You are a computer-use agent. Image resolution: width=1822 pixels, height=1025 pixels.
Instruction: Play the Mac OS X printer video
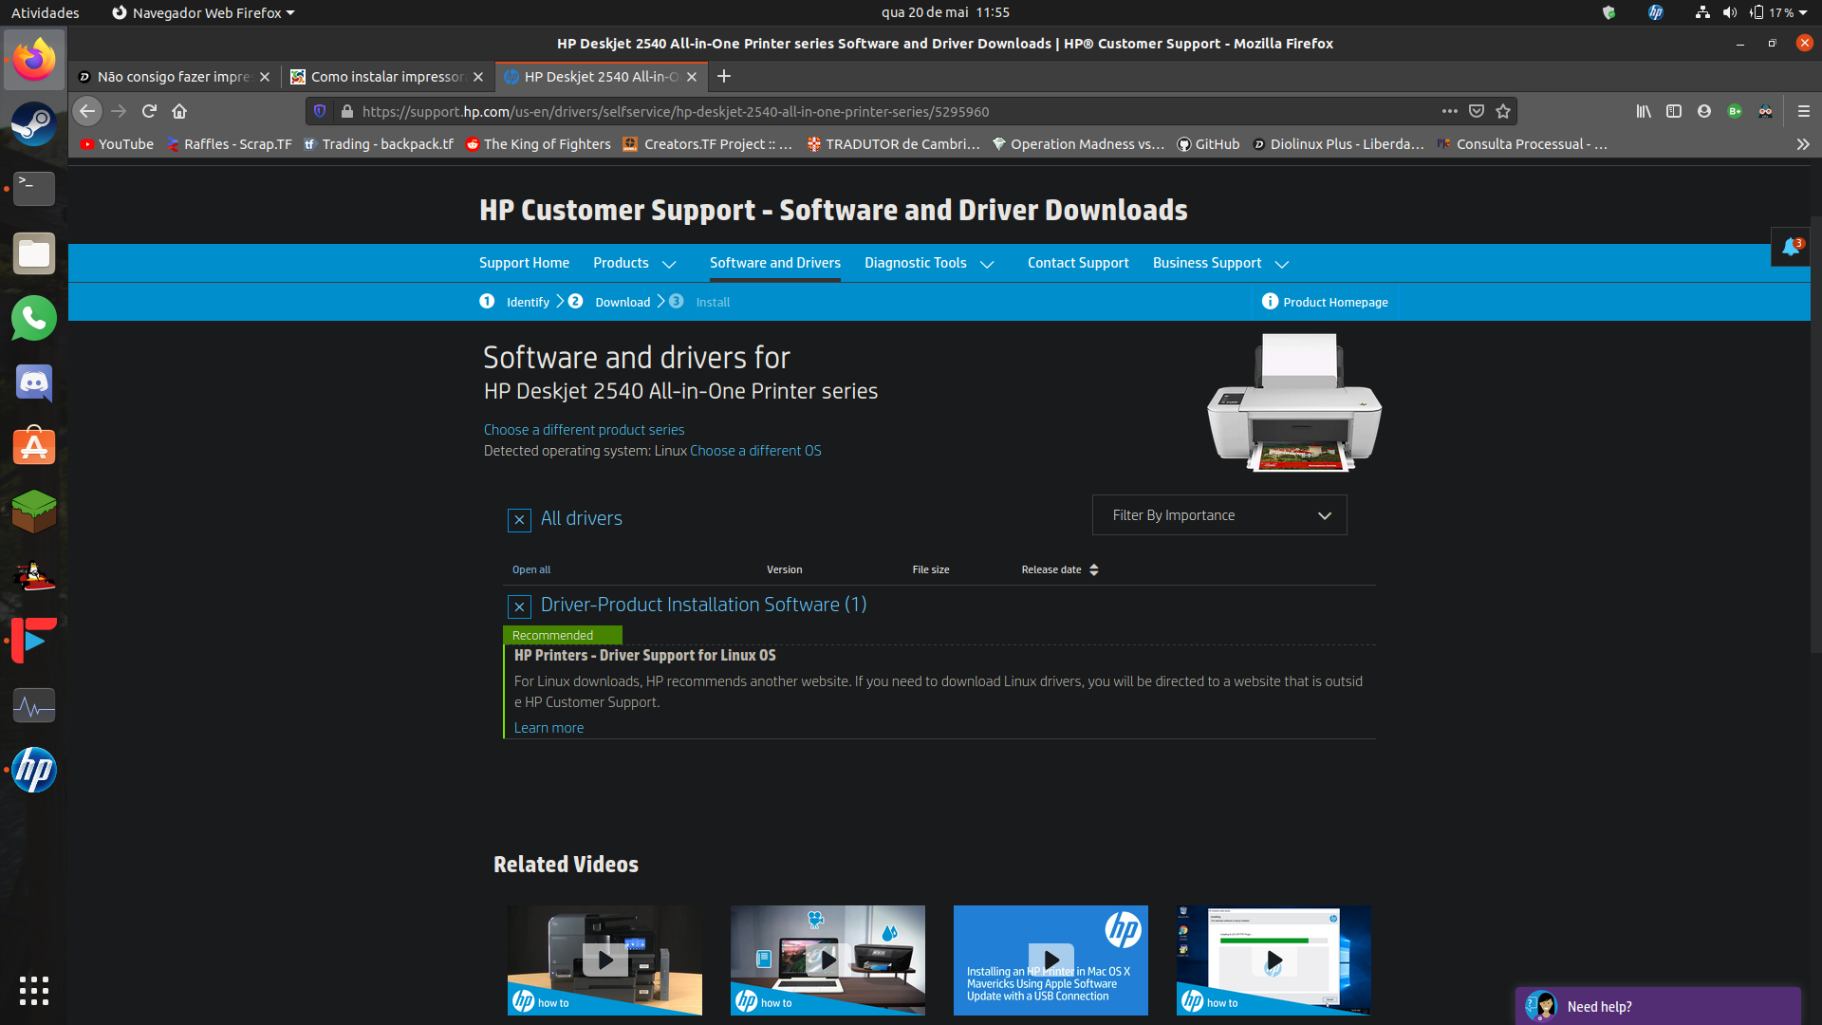(x=1050, y=960)
